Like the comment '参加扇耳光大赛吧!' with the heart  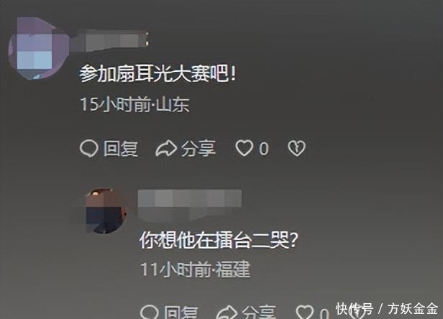coord(245,148)
